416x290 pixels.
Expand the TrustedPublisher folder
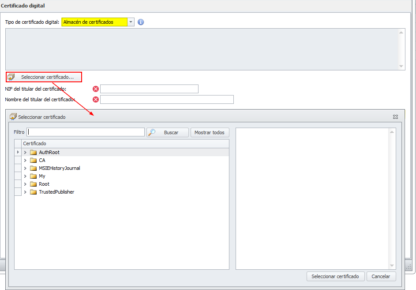25,192
